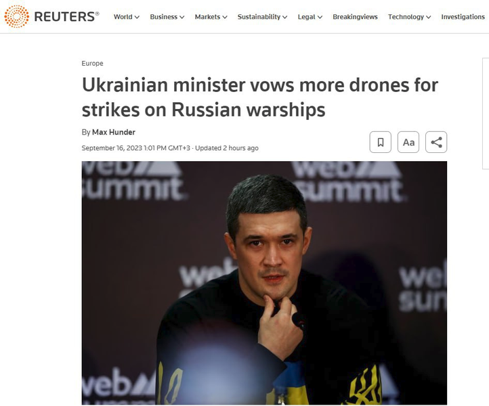Click the Reuters logo icon
489x406 pixels.
click(x=16, y=16)
